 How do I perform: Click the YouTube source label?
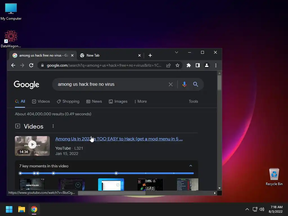click(63, 148)
